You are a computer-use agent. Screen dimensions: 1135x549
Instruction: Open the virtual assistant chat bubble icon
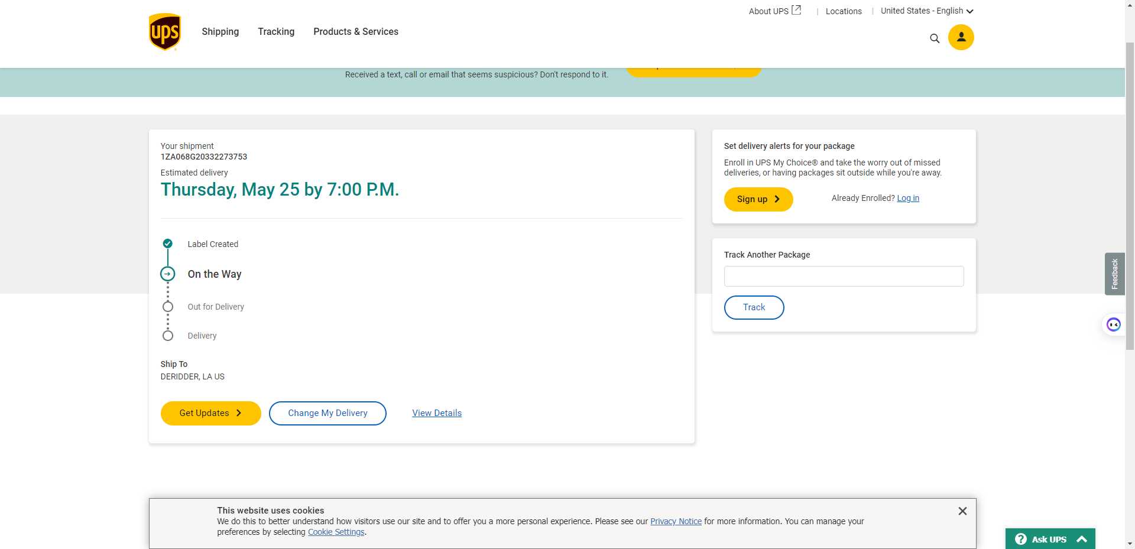(1113, 324)
